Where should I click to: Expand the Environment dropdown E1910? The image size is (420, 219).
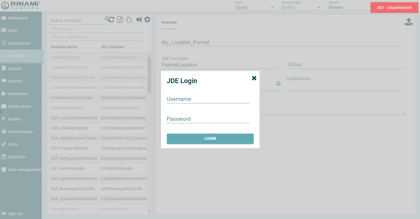coord(301,8)
